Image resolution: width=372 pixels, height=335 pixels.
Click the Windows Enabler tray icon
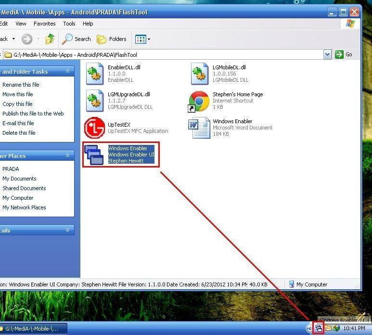(319, 328)
